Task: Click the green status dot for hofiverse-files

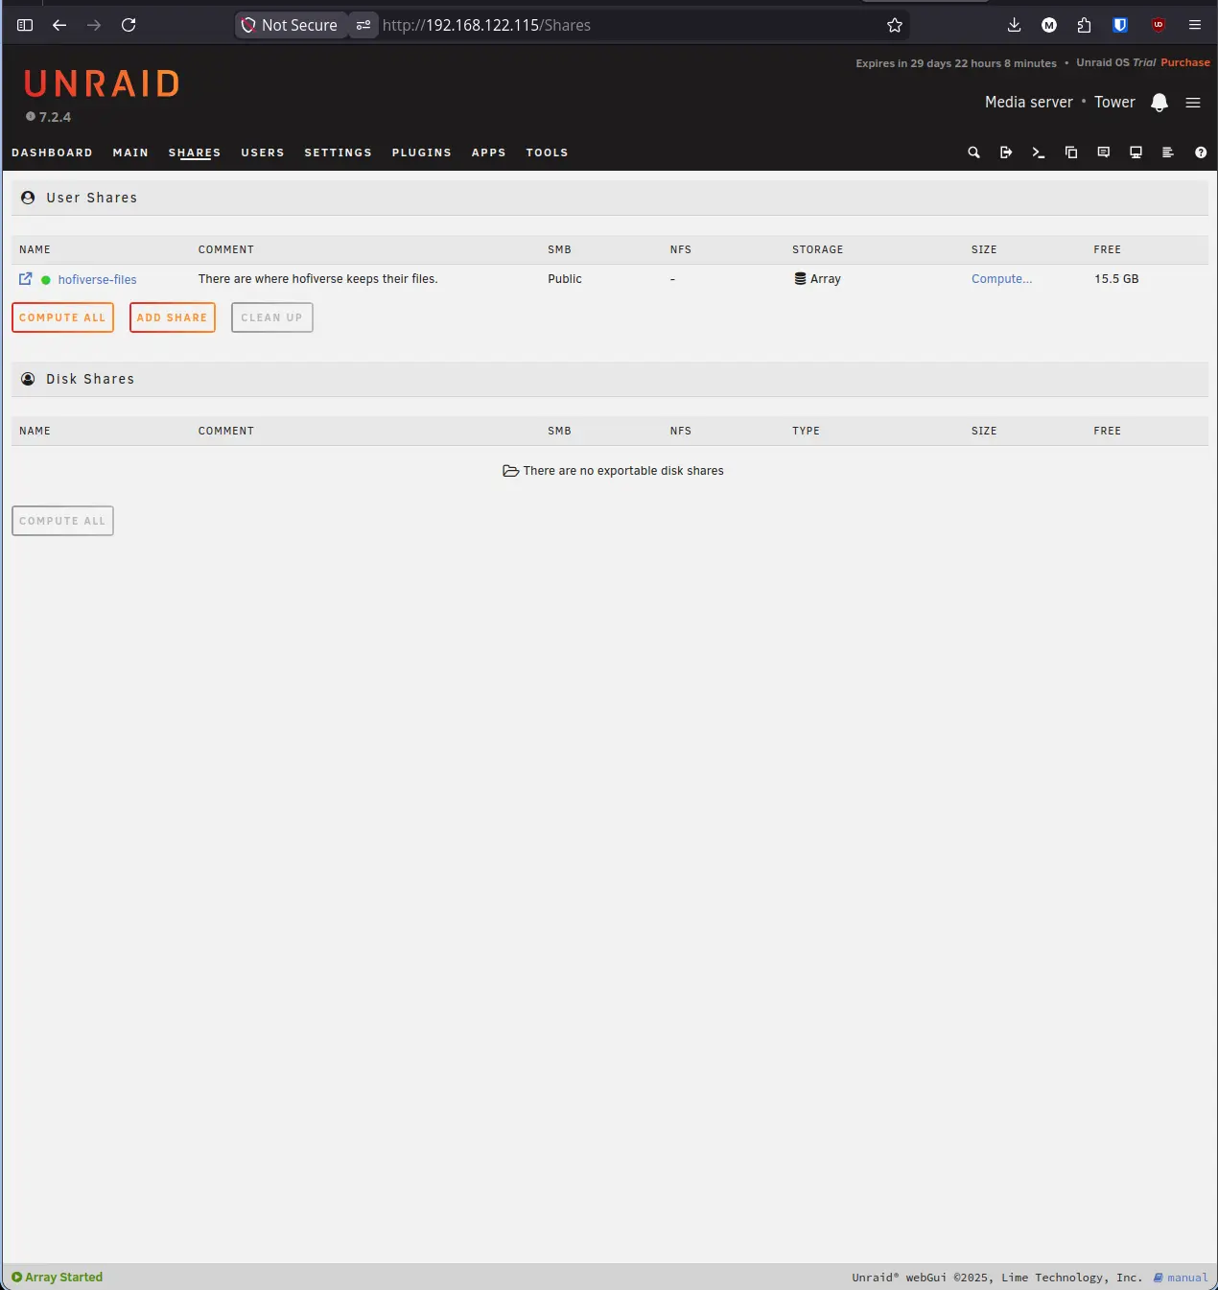Action: point(46,280)
